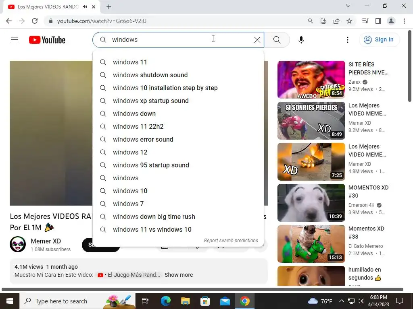Open linked video El Juego Más Rand...
Viewport: 413px width, 309px height.
129,275
